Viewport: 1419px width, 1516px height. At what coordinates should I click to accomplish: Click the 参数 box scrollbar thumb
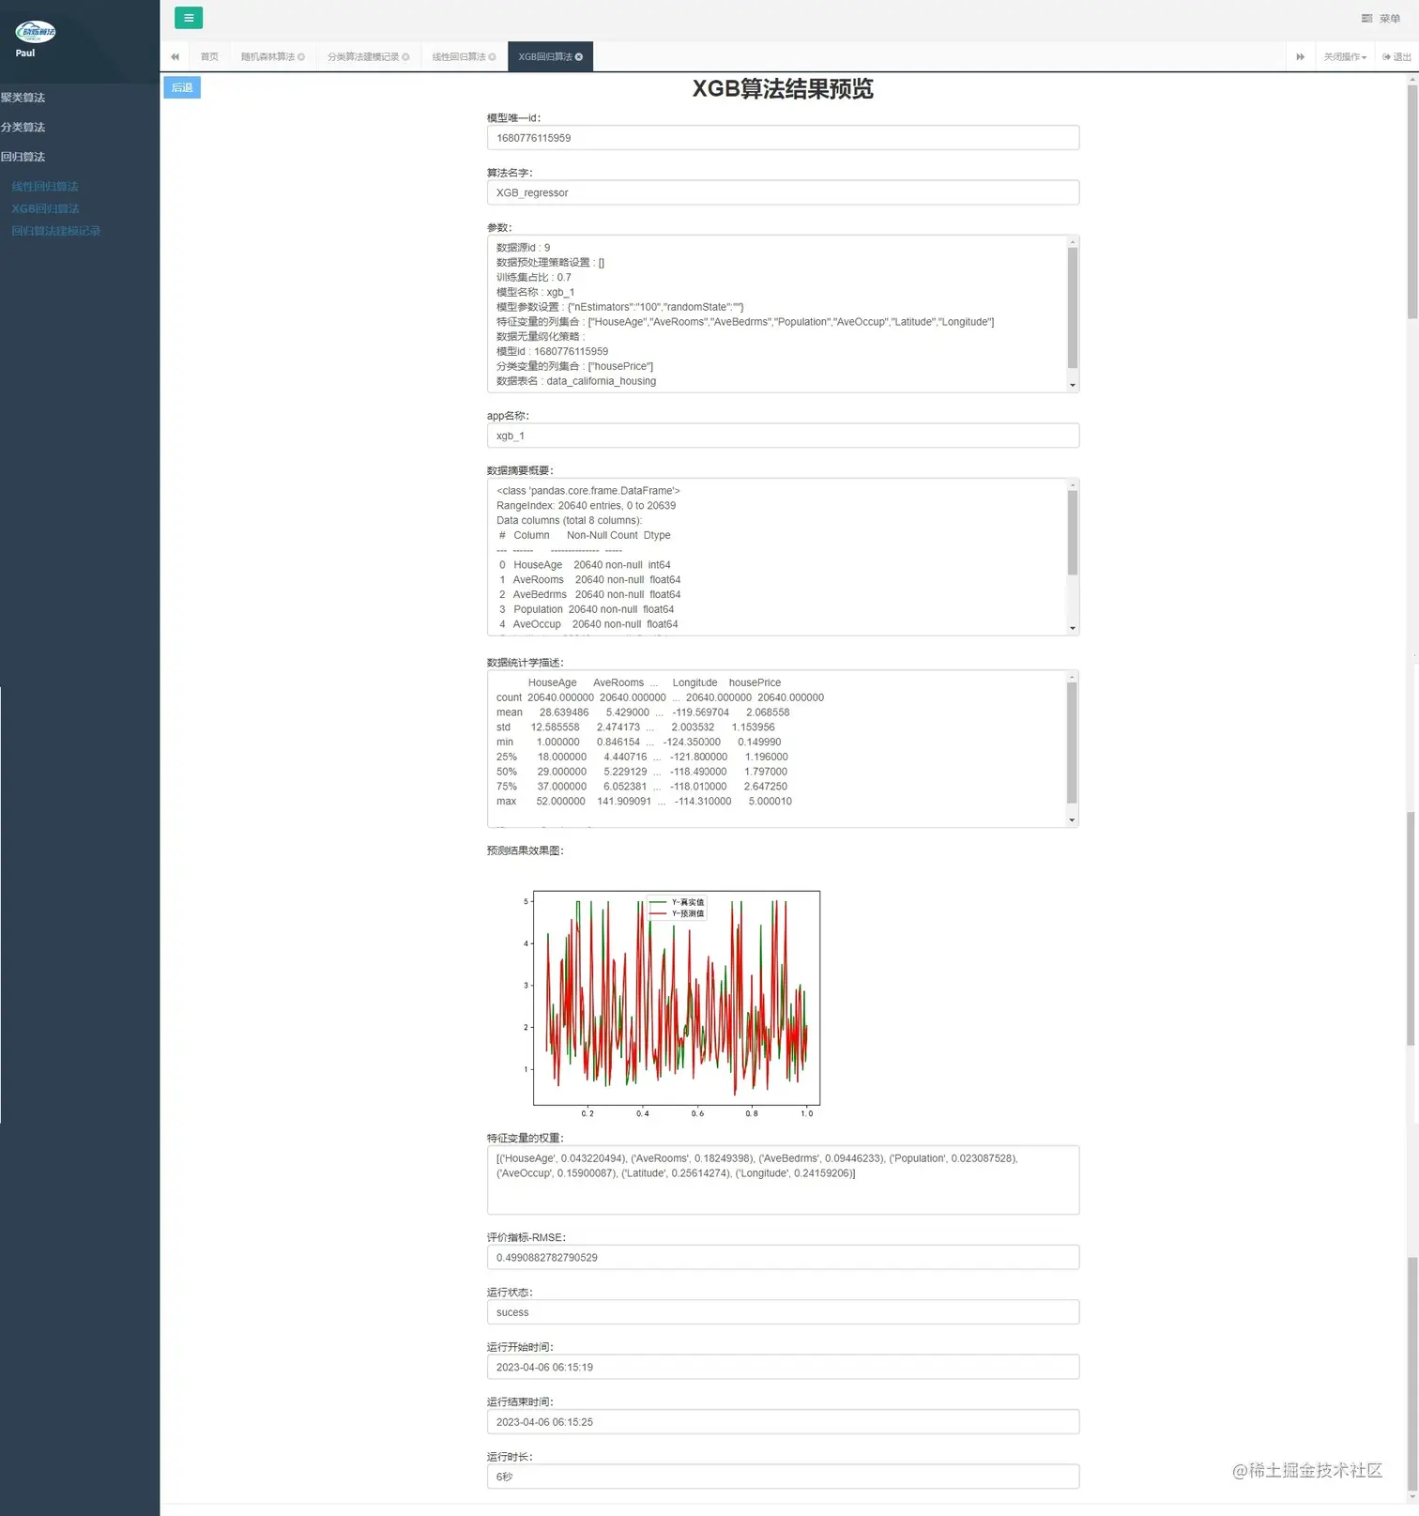click(x=1073, y=308)
